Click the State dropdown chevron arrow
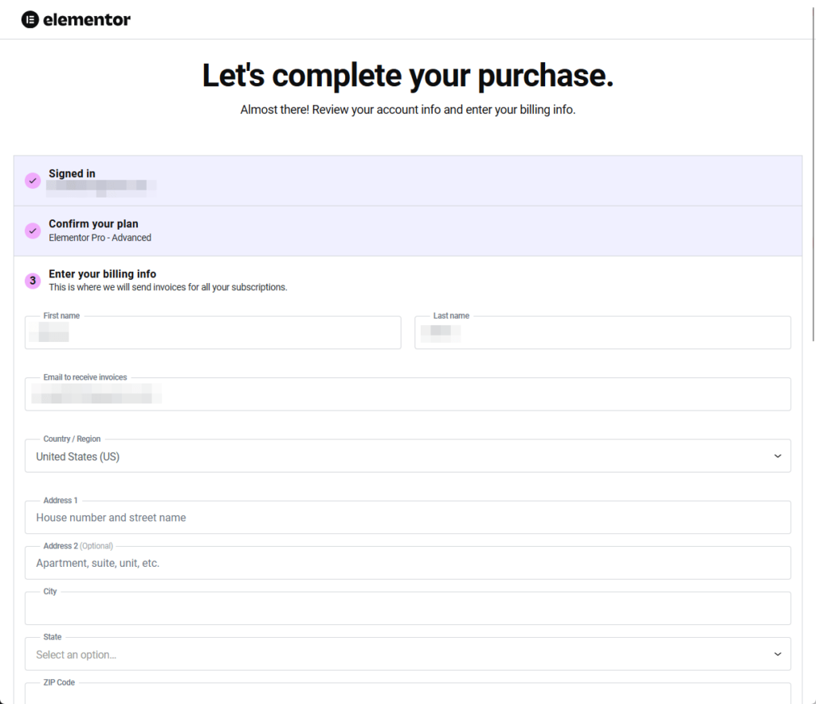The width and height of the screenshot is (816, 704). (778, 654)
